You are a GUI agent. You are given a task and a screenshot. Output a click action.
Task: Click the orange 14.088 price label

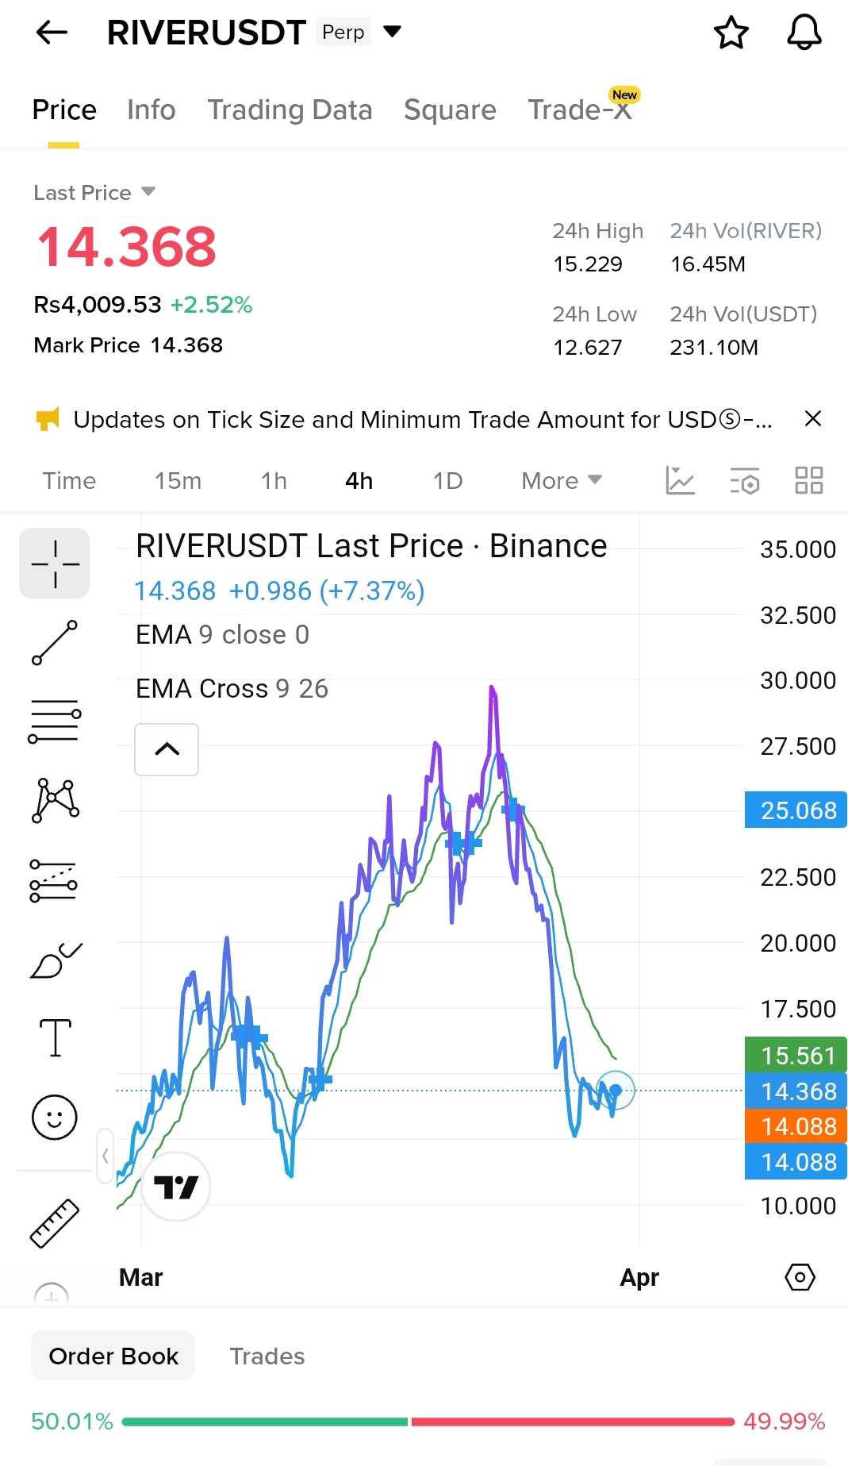(x=796, y=1126)
